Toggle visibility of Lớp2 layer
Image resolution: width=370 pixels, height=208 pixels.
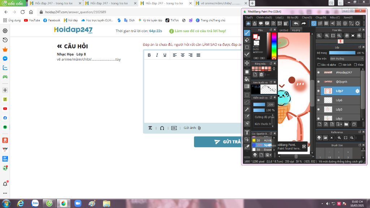pos(319,118)
